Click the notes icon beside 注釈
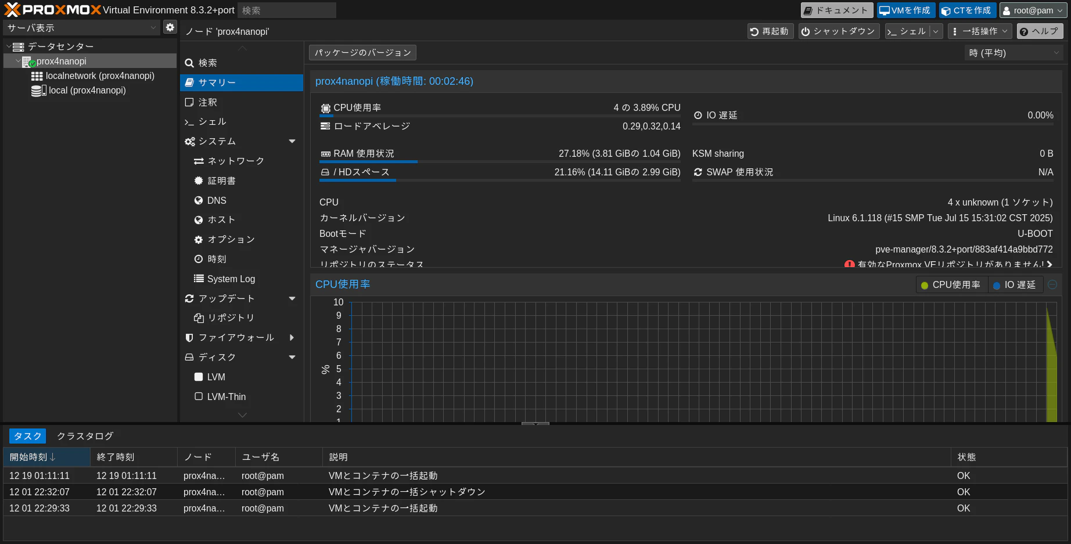The width and height of the screenshot is (1071, 544). click(189, 102)
